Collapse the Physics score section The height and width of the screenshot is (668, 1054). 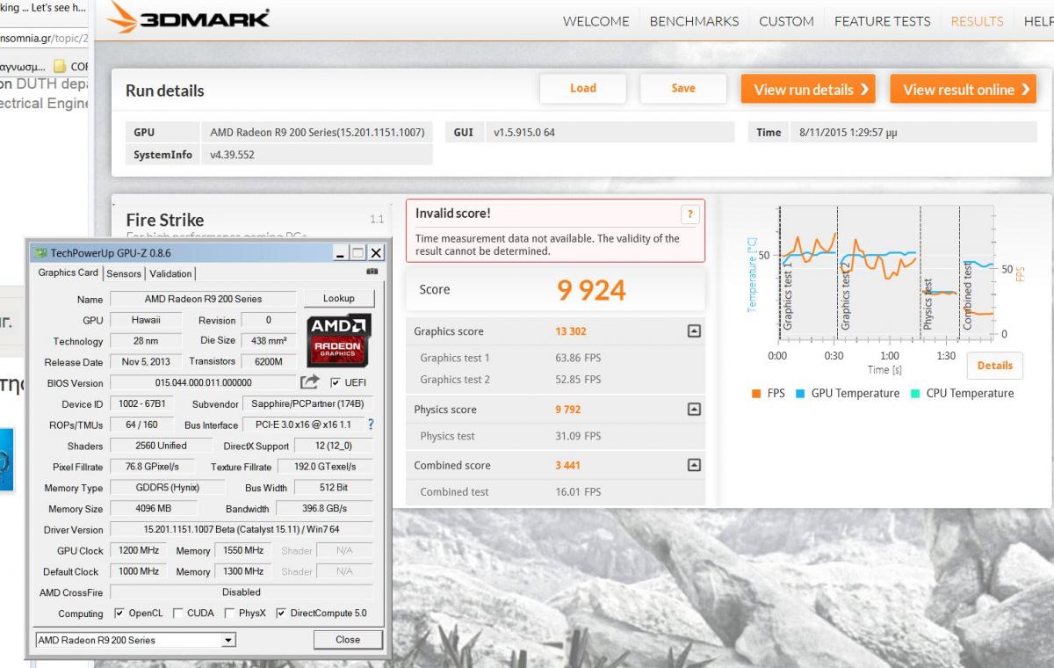click(694, 409)
